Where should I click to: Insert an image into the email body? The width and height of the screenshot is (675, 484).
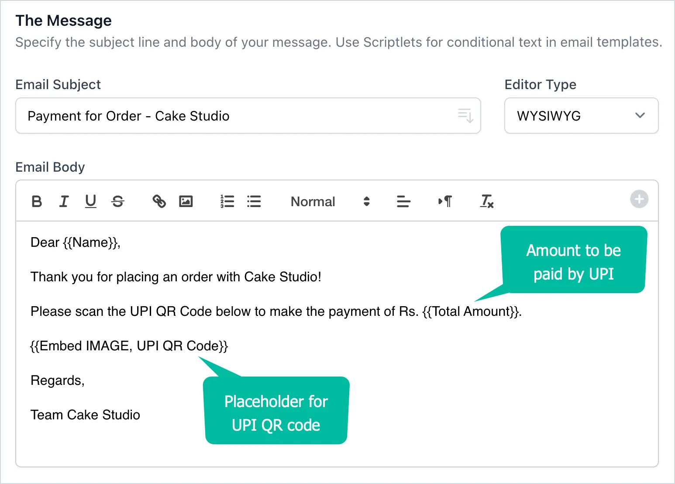pyautogui.click(x=186, y=201)
